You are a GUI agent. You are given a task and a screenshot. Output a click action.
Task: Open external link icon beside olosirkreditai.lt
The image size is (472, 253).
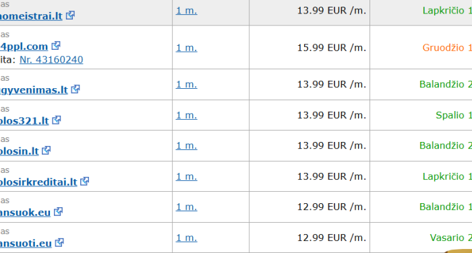[x=84, y=181]
